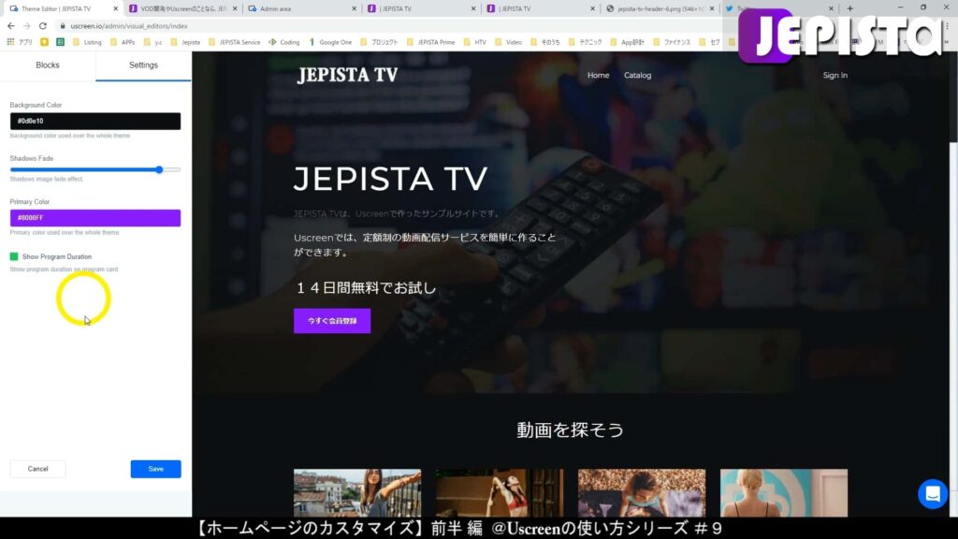The height and width of the screenshot is (539, 958).
Task: Click the hero paragraph starting with Uscreenでは
Action: click(426, 244)
